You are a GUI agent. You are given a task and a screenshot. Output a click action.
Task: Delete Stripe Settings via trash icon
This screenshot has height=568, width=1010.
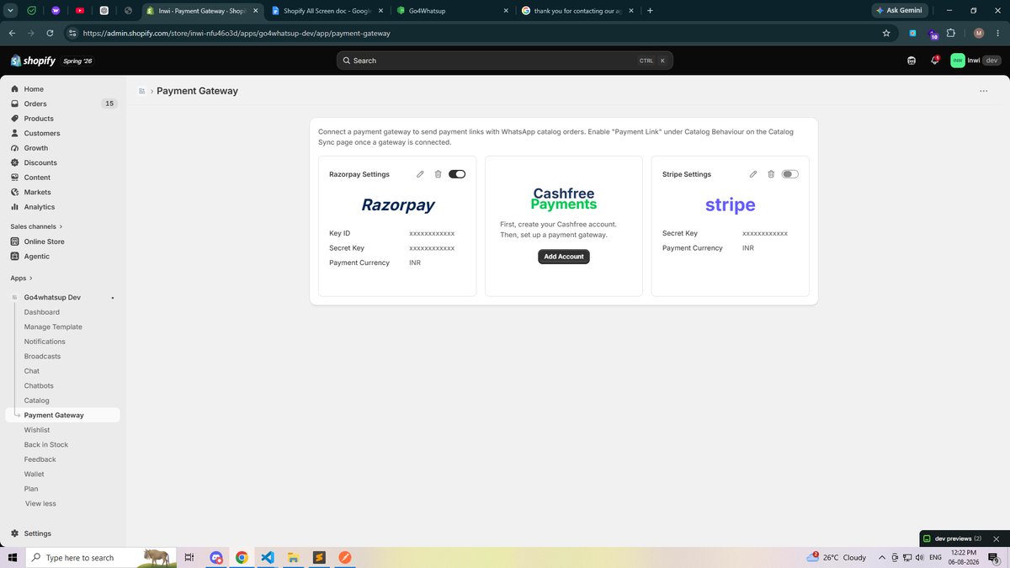[x=771, y=174]
